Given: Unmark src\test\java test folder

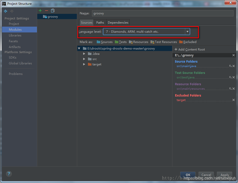Looking at the screenshot, I should tap(233, 77).
